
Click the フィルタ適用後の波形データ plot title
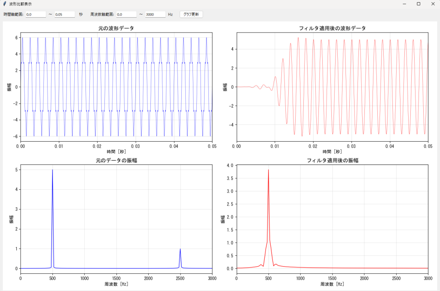pyautogui.click(x=332, y=28)
